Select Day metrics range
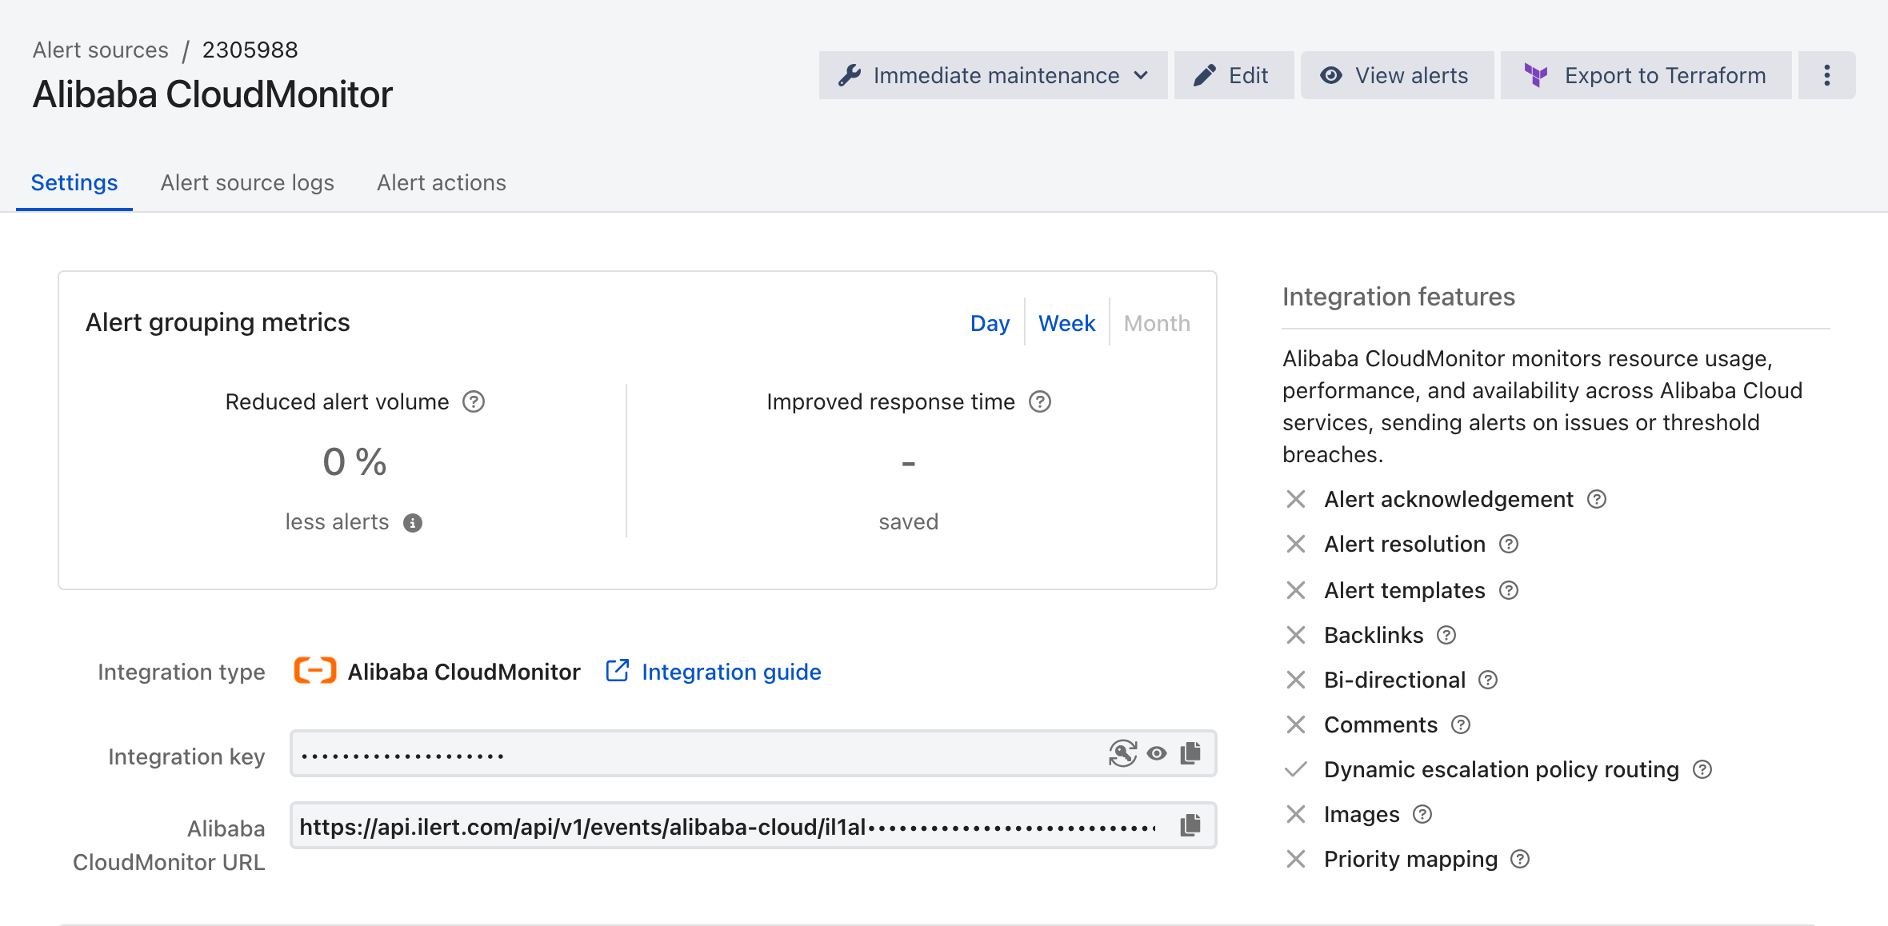This screenshot has height=926, width=1888. (x=990, y=323)
